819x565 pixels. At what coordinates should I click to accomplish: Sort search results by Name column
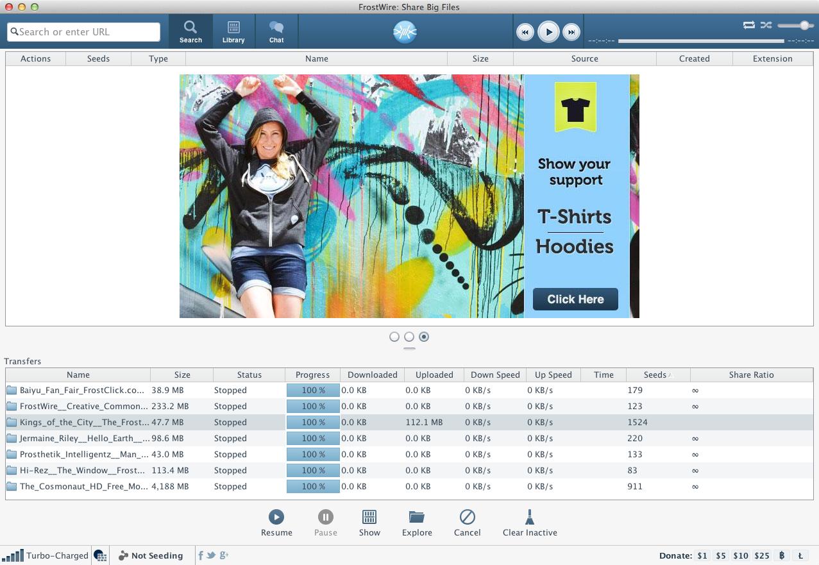coord(316,58)
